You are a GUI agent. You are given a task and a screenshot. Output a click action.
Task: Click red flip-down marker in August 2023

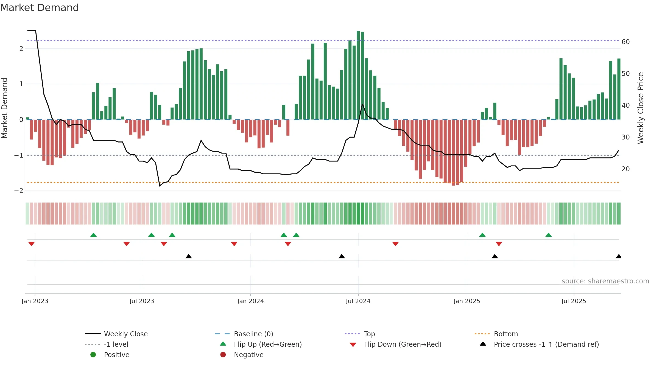164,244
